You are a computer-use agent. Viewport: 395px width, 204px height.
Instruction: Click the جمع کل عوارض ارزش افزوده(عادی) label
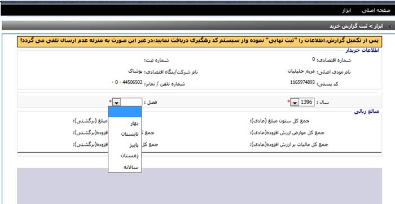click(287, 132)
